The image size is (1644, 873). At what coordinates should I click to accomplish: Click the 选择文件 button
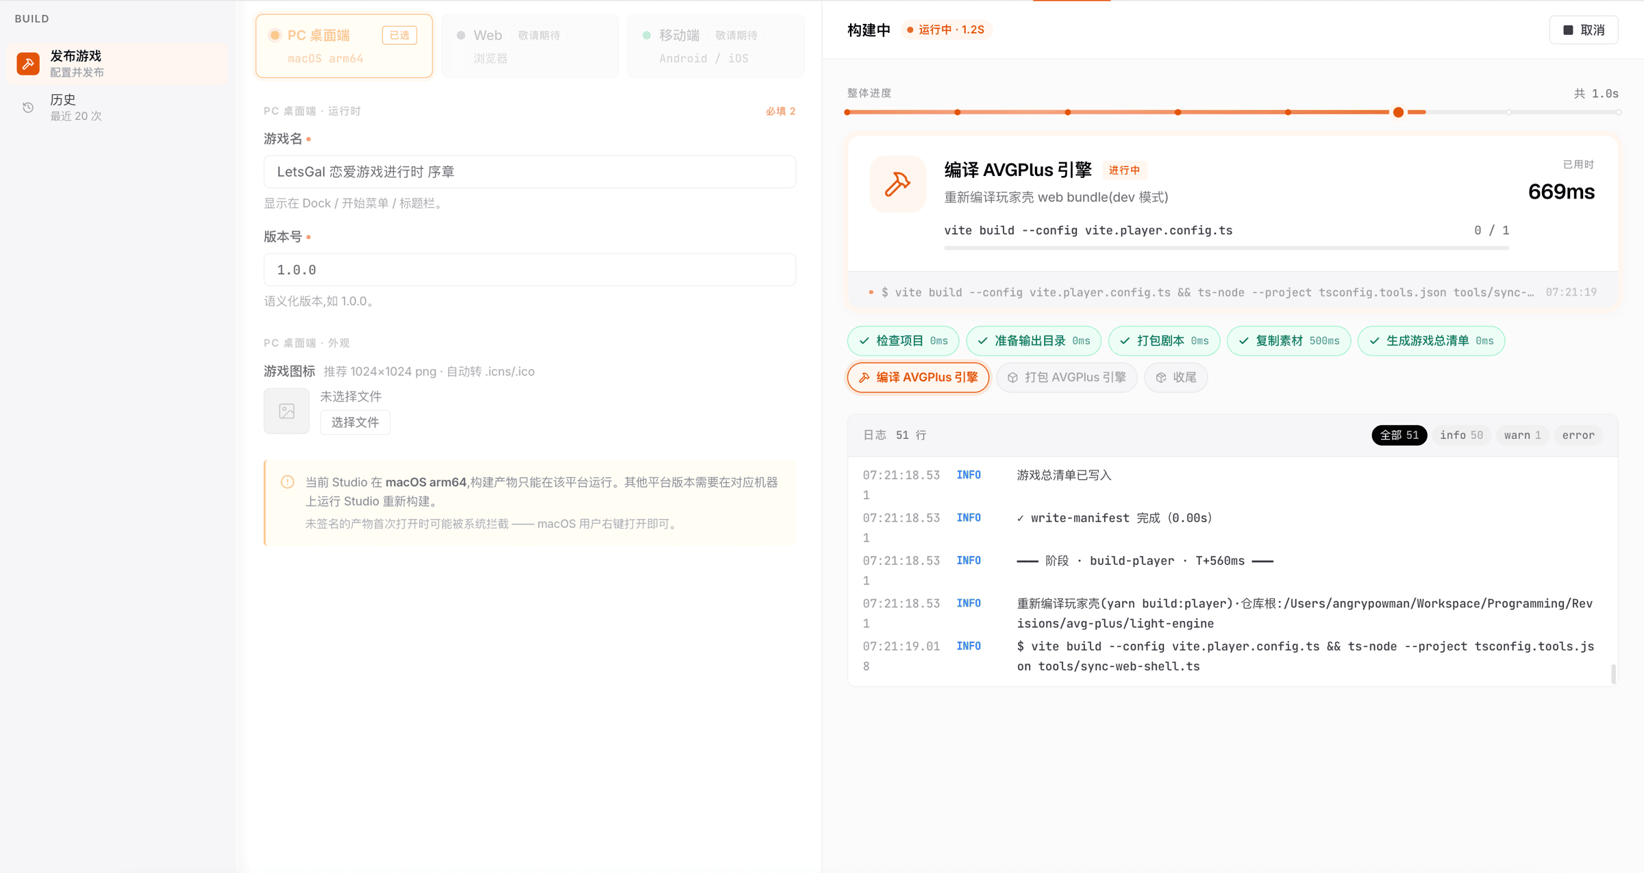coord(355,422)
